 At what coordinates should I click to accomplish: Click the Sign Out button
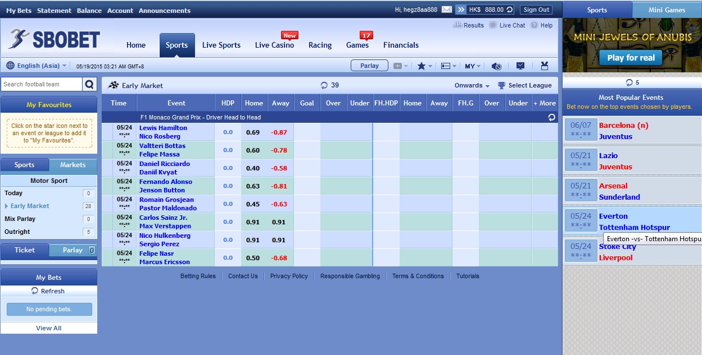point(536,10)
